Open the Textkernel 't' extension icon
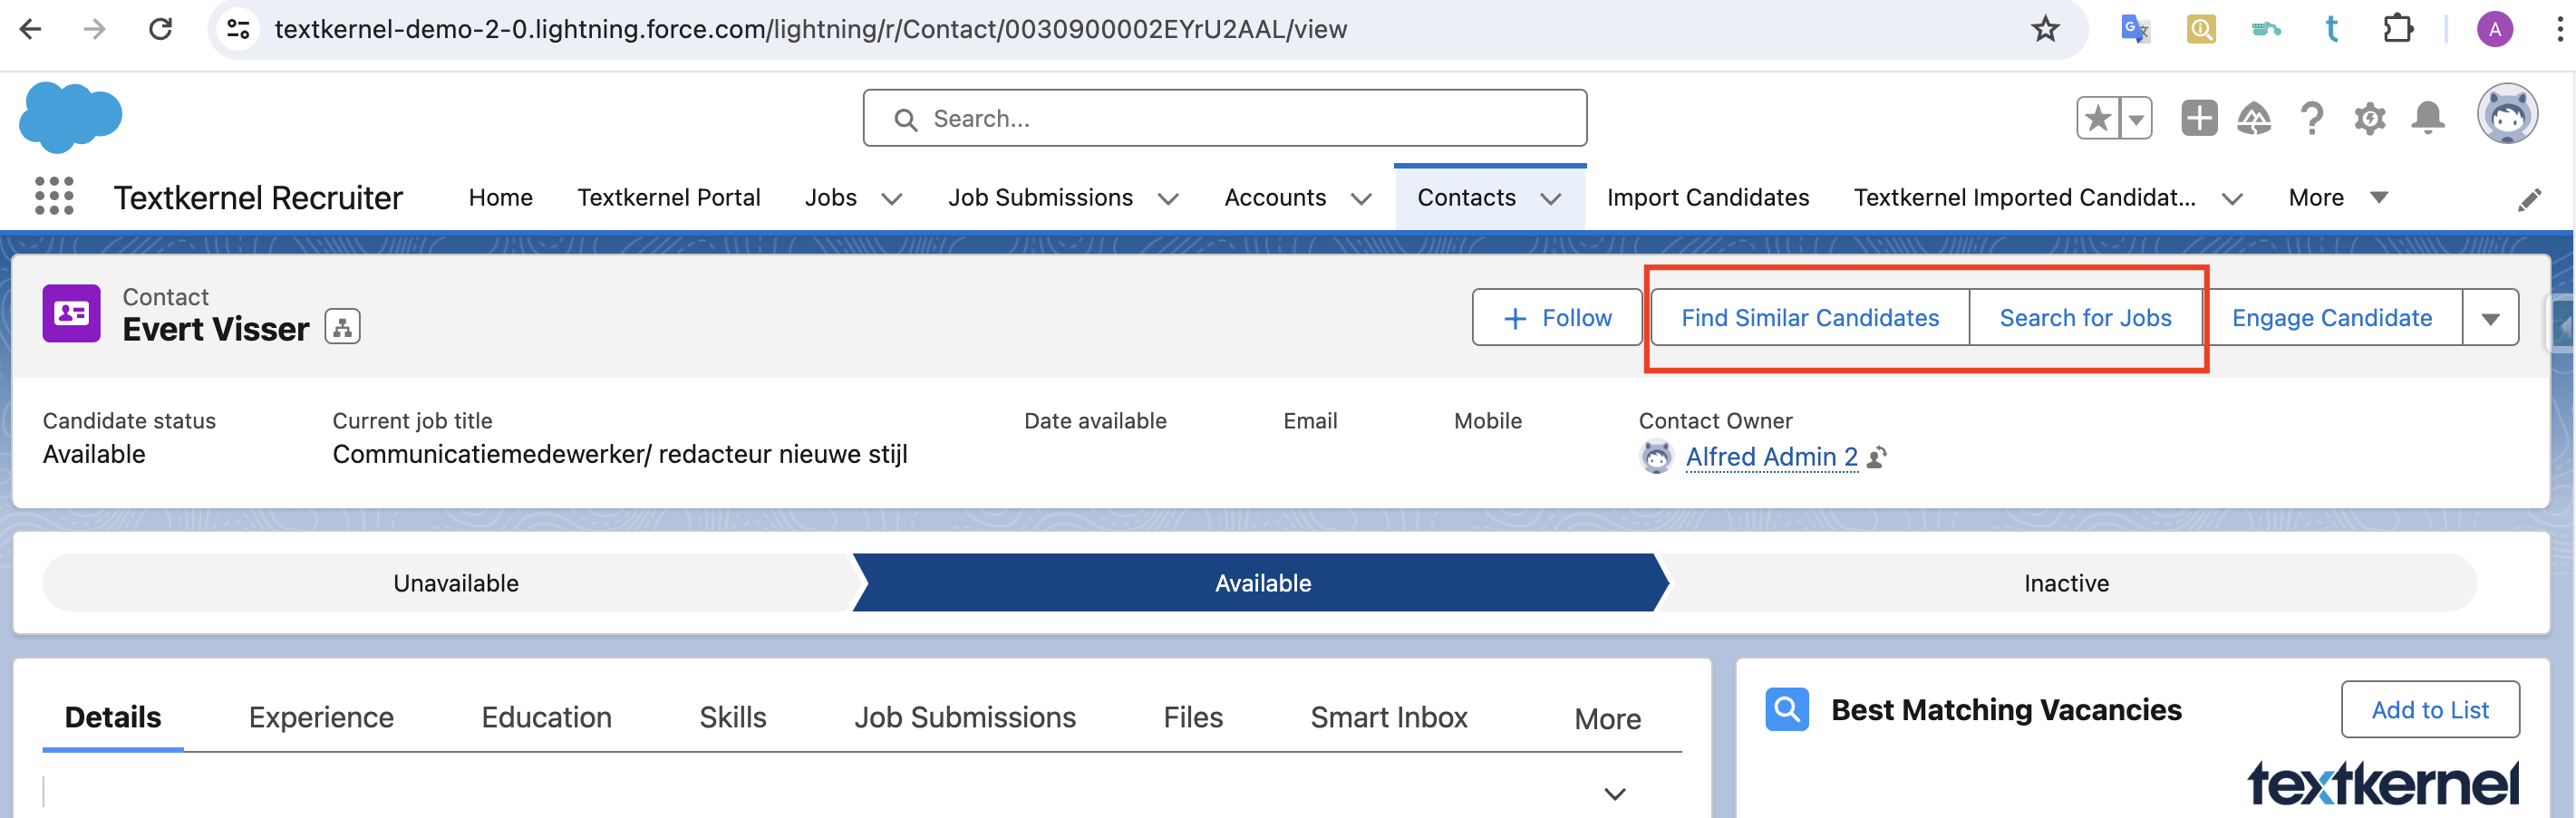The height and width of the screenshot is (818, 2576). (x=2331, y=29)
